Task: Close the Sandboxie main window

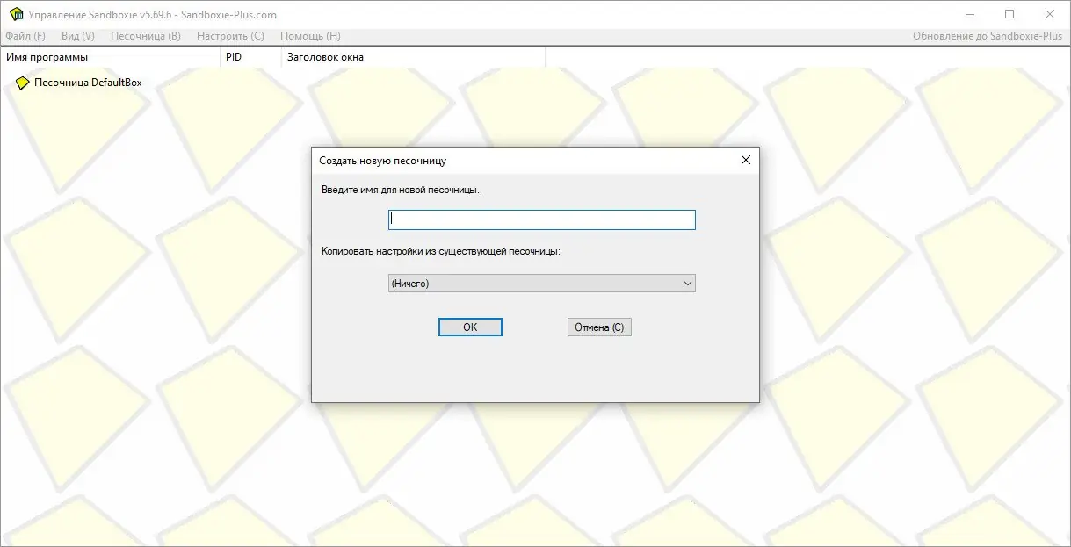Action: [x=1050, y=14]
